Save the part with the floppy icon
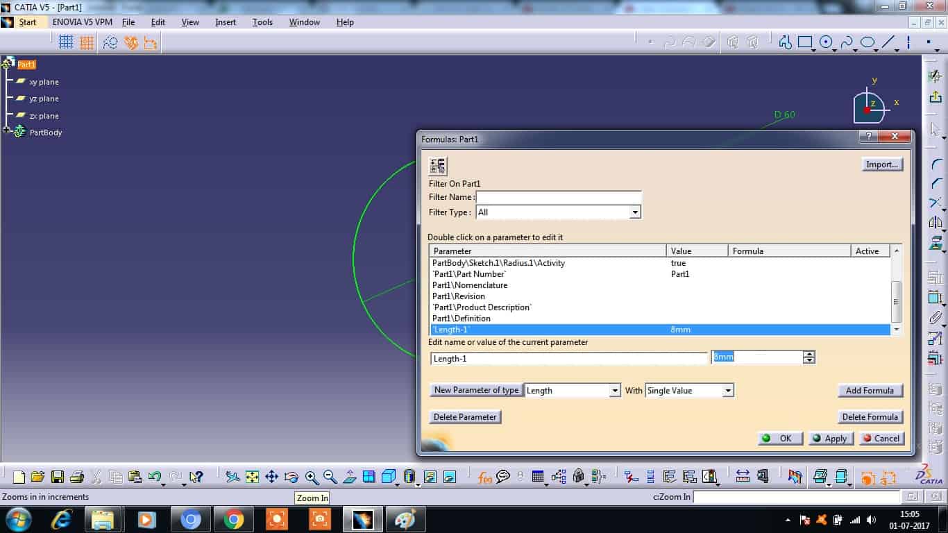Viewport: 948px width, 533px height. click(58, 476)
